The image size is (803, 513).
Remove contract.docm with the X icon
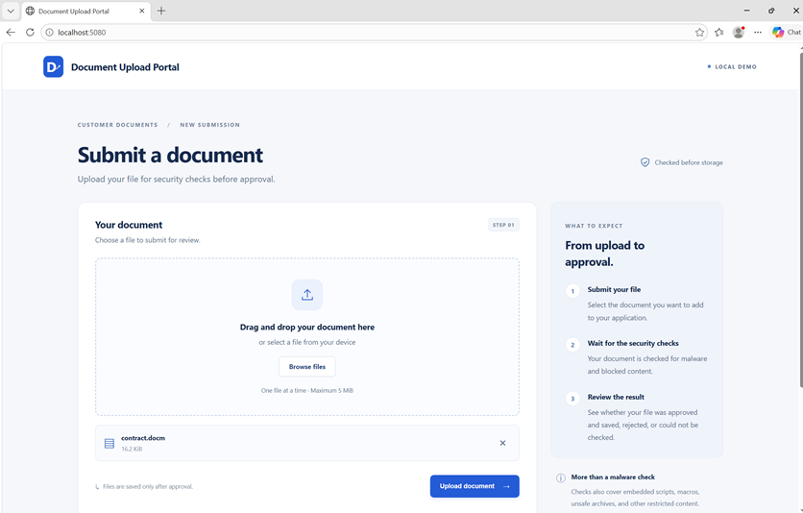[x=502, y=443]
